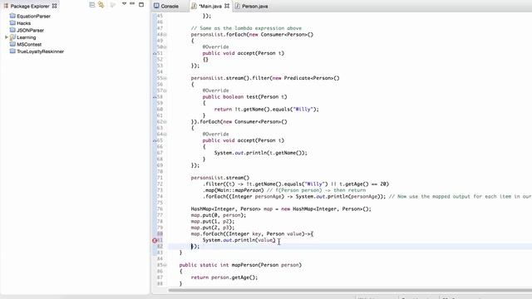Click the override marker on line 58
The image size is (532, 299).
click(155, 97)
